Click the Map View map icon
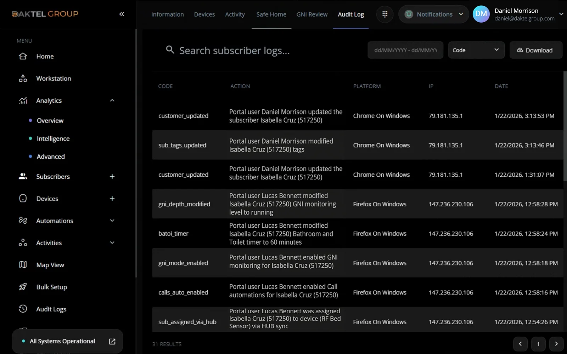This screenshot has width=567, height=354. (23, 265)
